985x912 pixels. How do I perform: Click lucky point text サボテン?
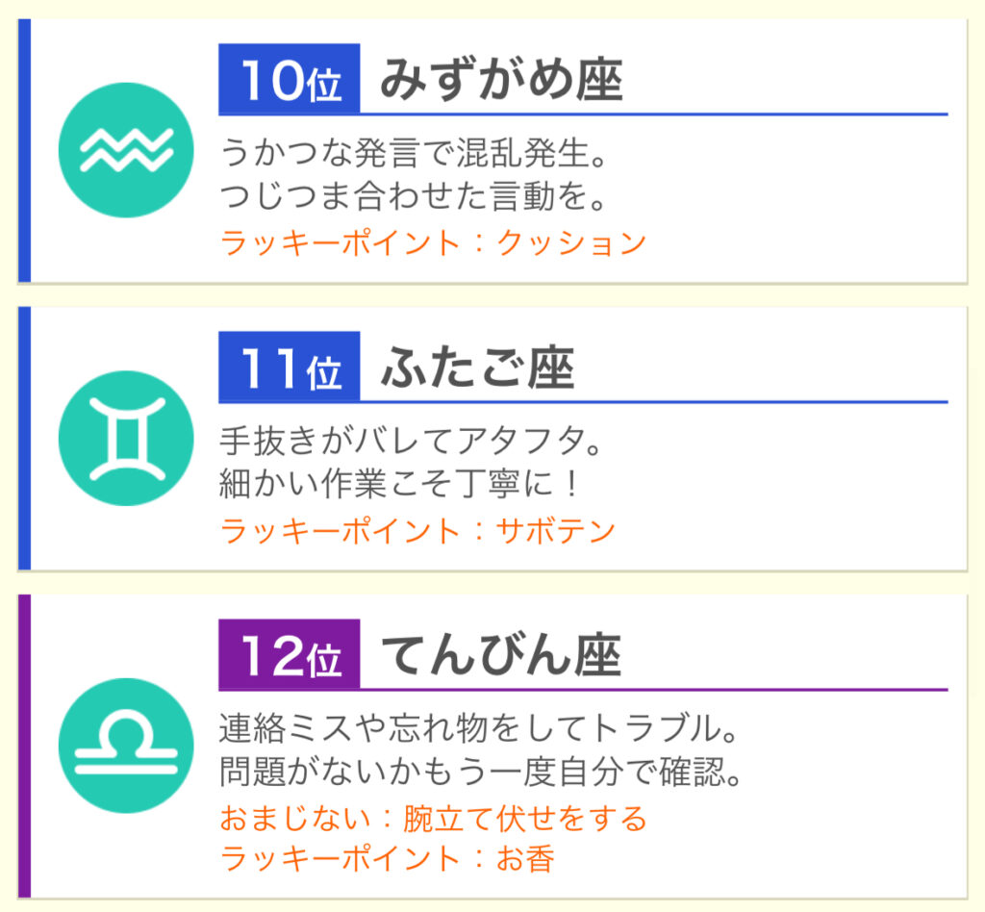[555, 531]
